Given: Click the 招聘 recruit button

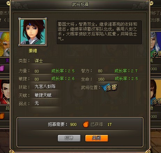Looking at the screenshot, I should (x=69, y=138).
